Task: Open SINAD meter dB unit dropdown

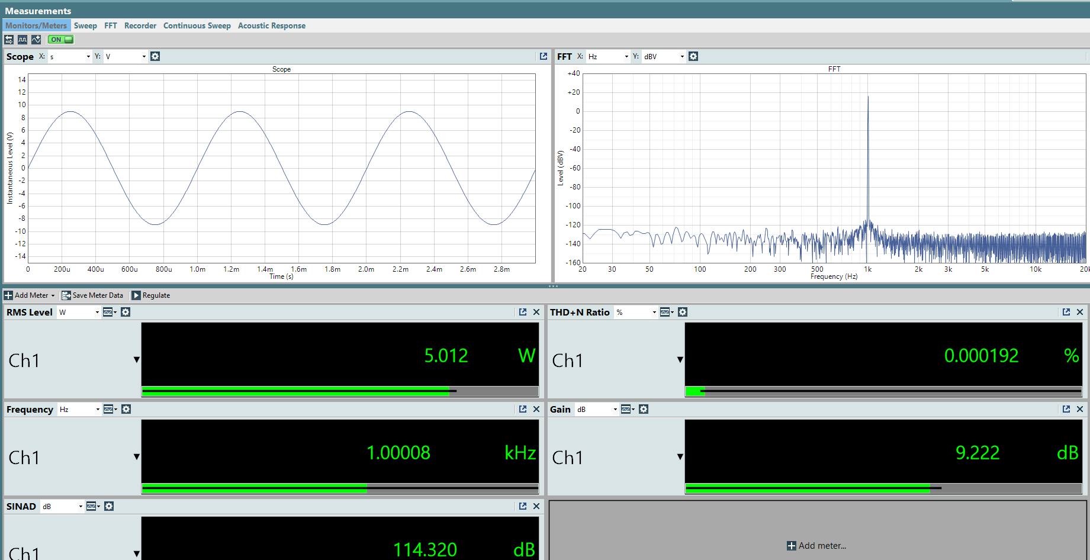Action: pos(62,506)
